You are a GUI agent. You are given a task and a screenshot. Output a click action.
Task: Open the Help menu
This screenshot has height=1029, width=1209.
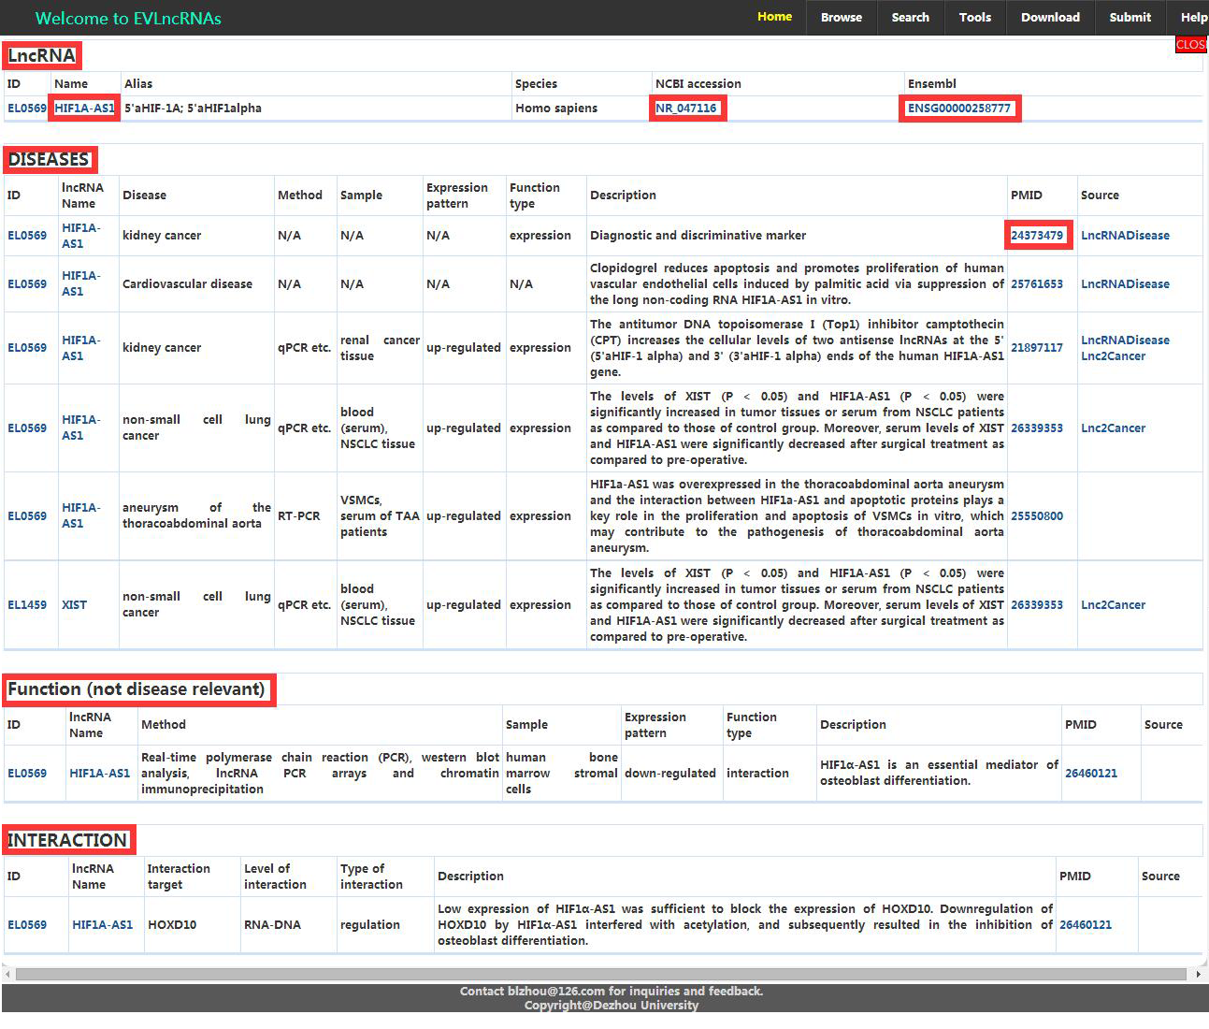click(x=1193, y=17)
